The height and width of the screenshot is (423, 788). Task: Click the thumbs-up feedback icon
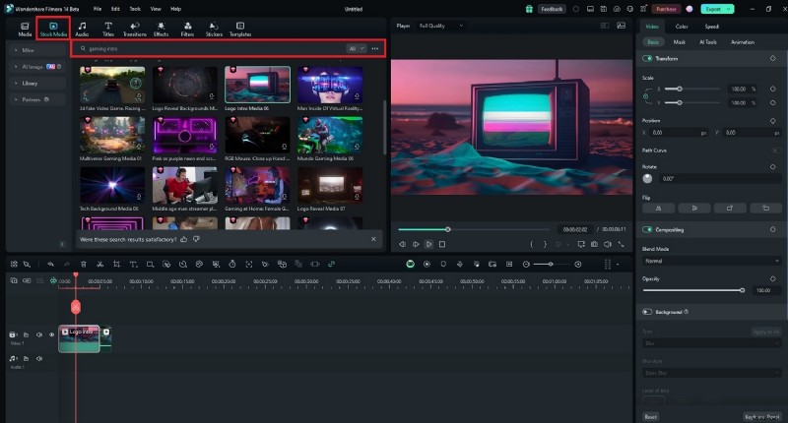184,239
